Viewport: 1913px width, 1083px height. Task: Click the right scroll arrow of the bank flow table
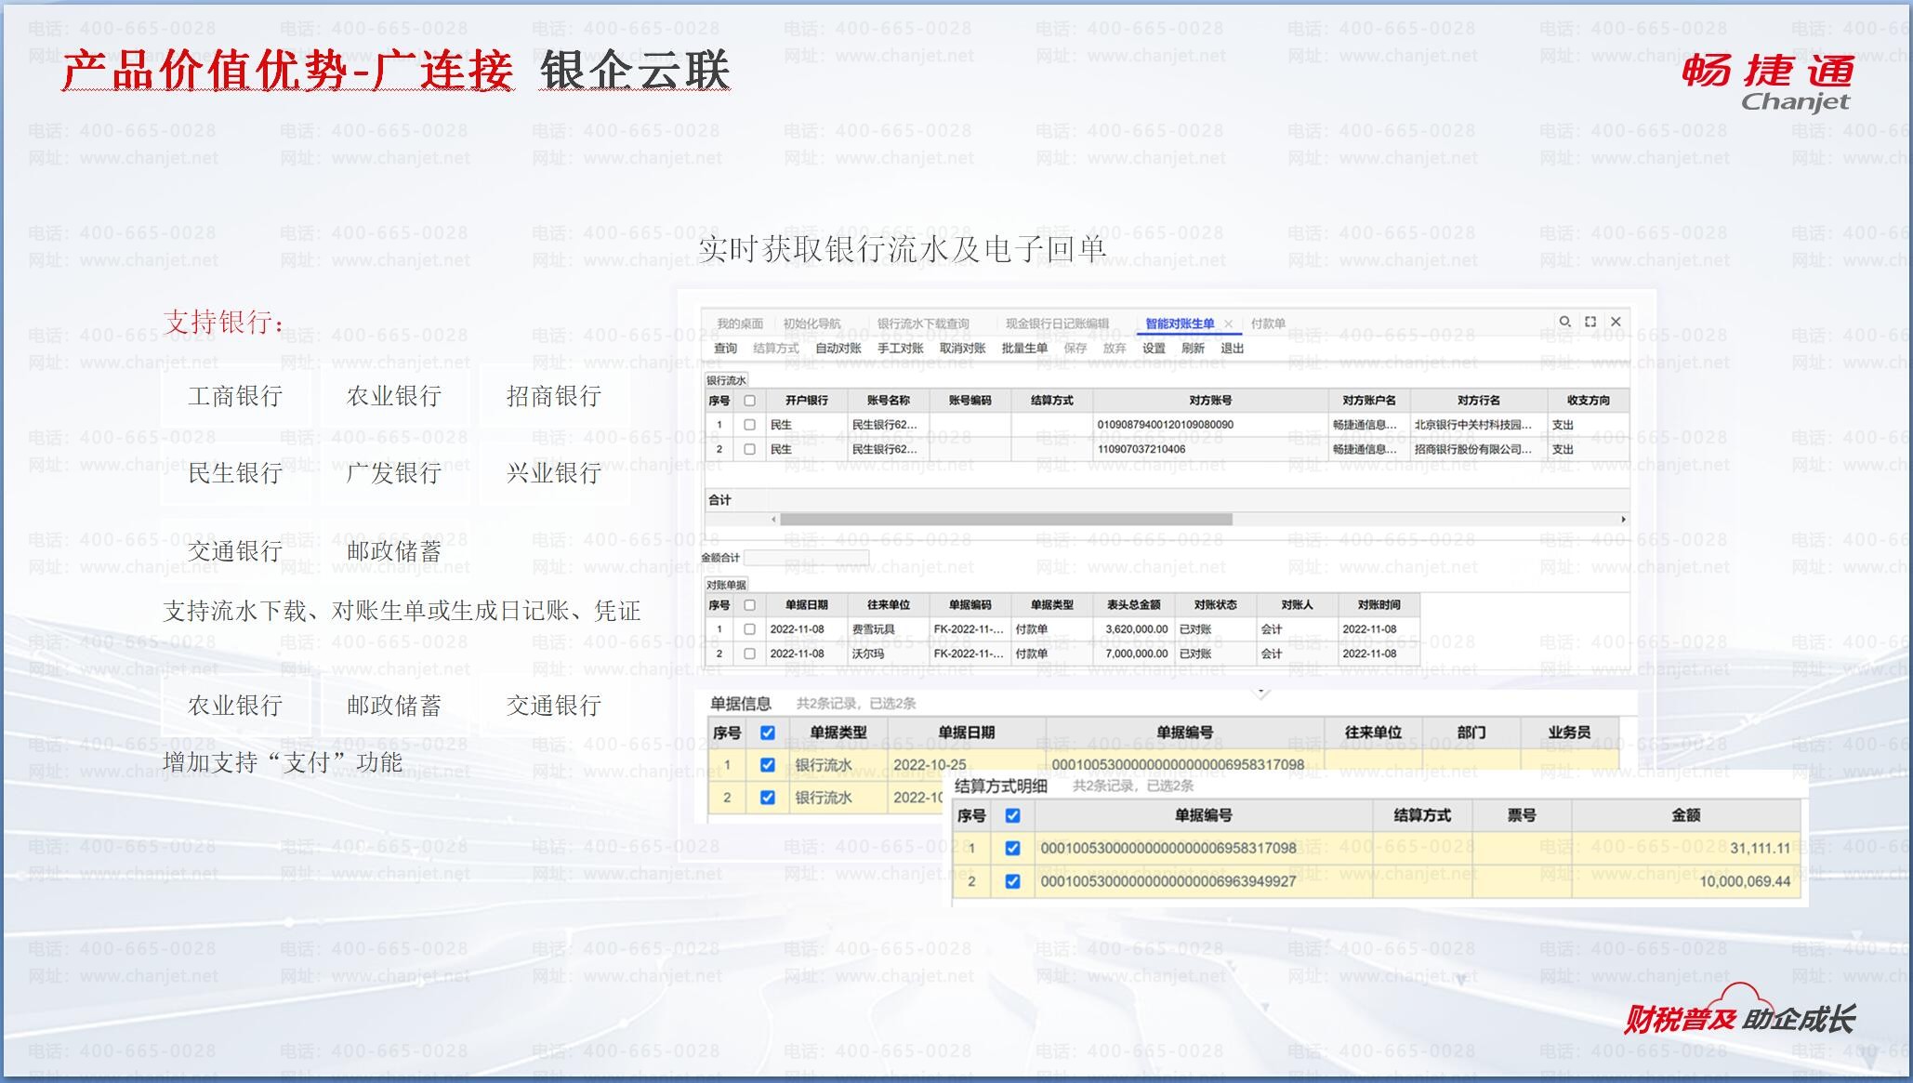pos(1623,520)
